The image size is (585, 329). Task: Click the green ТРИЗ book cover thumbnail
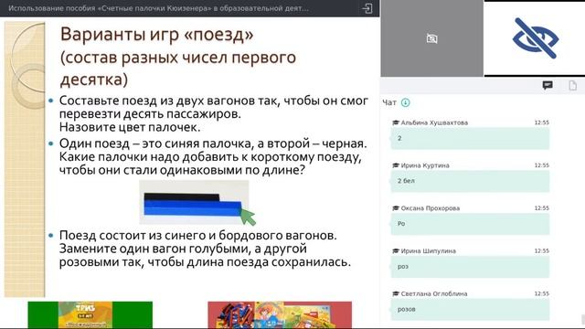click(x=90, y=314)
